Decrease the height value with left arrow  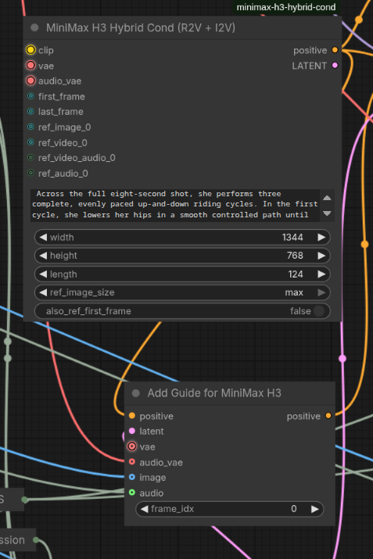[43, 256]
